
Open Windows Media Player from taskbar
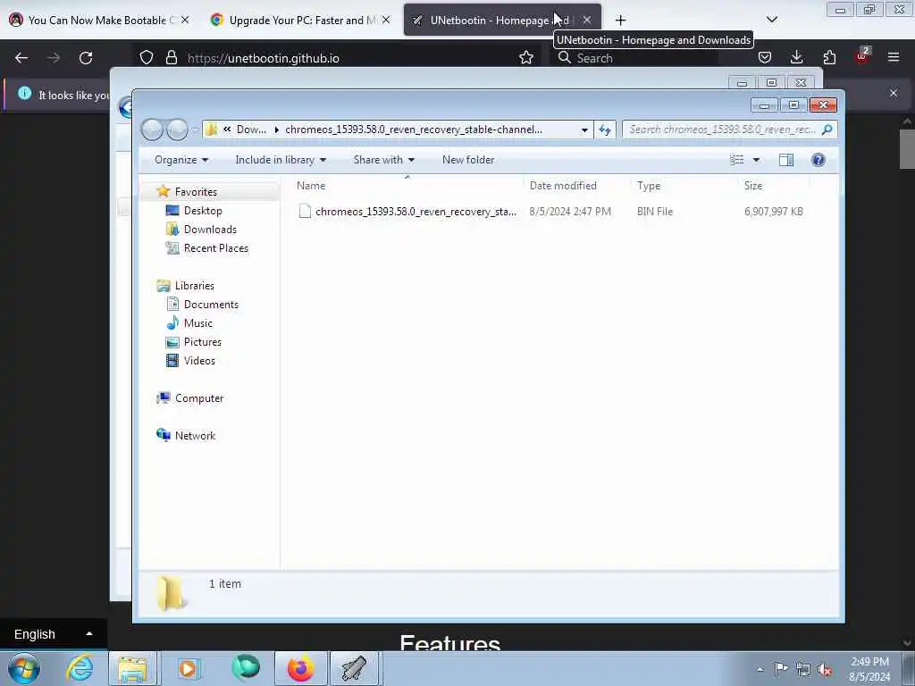[x=189, y=668]
